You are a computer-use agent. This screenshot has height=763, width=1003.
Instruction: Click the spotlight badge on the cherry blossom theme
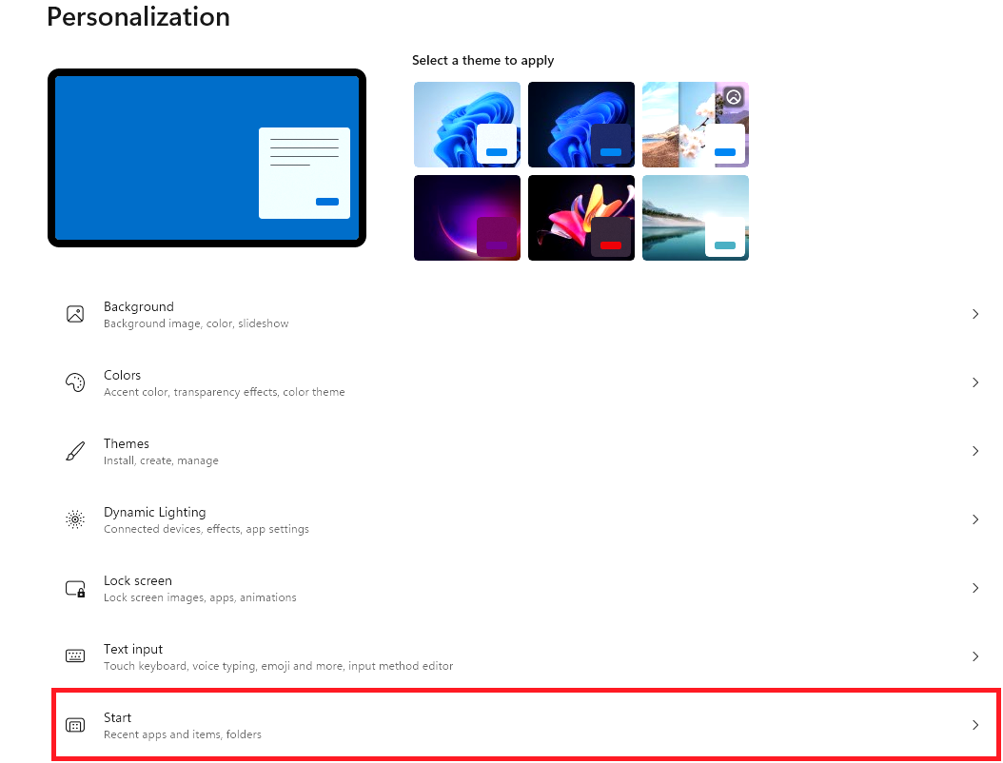733,96
